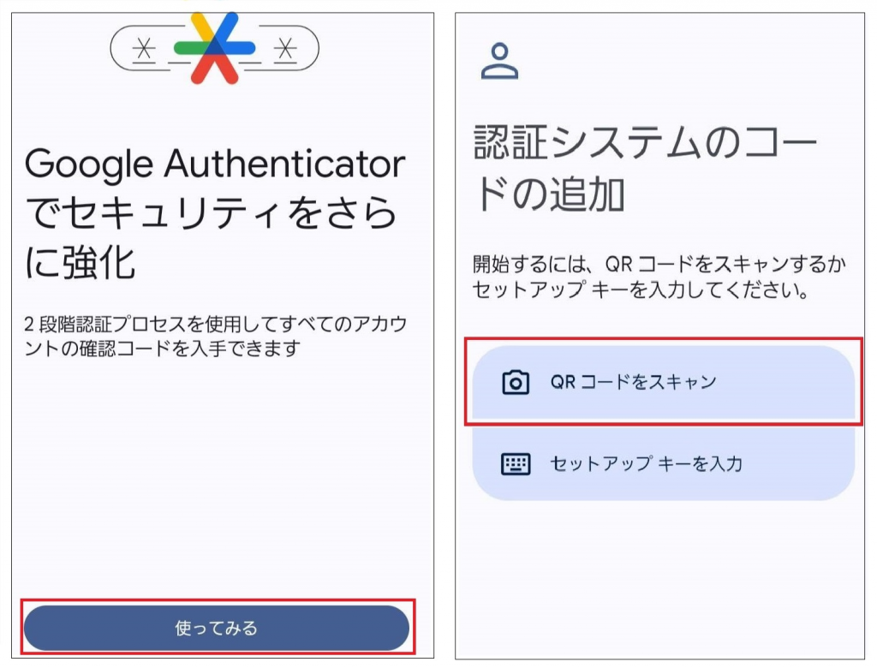This screenshot has width=877, height=668.
Task: Click the に強化 heading line
Action: point(80,262)
